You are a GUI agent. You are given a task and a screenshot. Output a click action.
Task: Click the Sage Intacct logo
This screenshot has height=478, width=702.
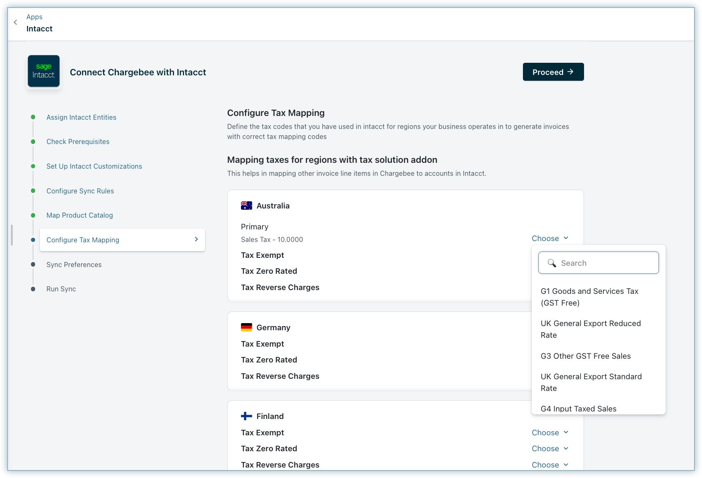point(44,71)
